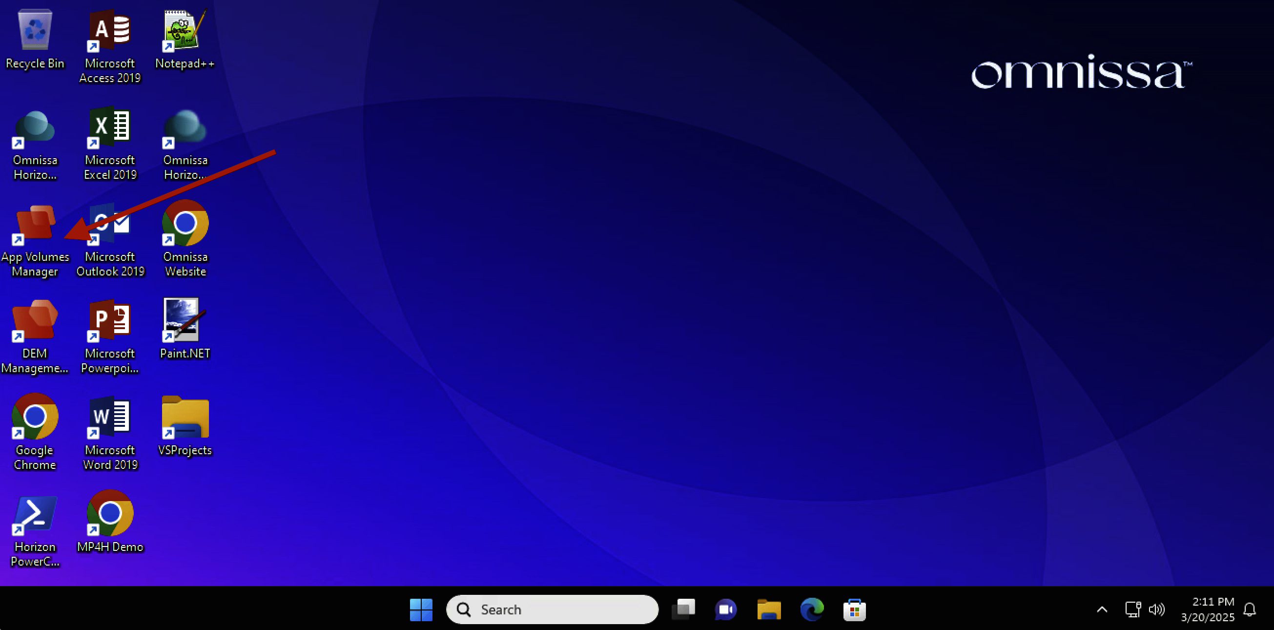1274x630 pixels.
Task: Open File Explorer from the taskbar
Action: 769,609
